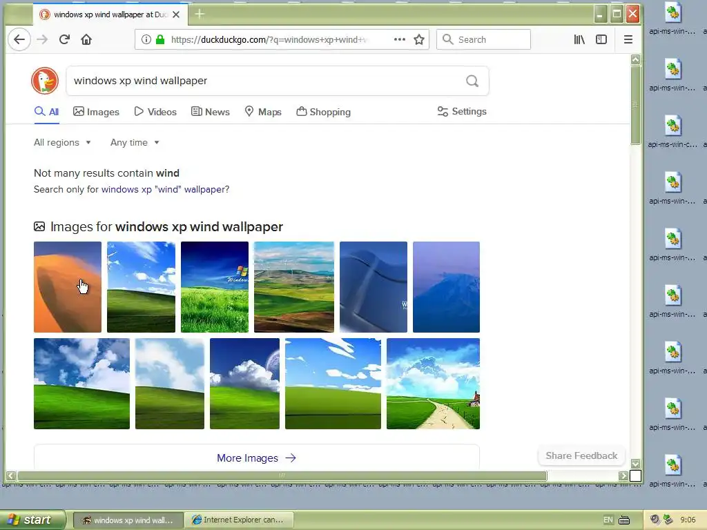Open a new tab with plus button
The height and width of the screenshot is (530, 707).
click(x=200, y=14)
